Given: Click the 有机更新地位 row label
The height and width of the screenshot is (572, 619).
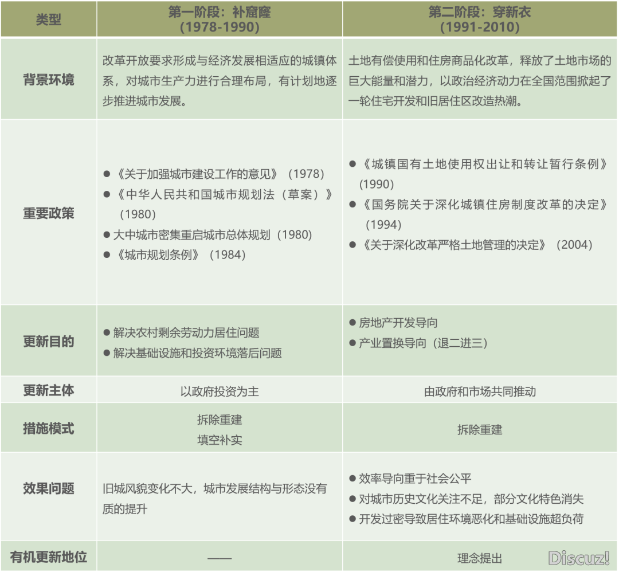Looking at the screenshot, I should [x=48, y=557].
